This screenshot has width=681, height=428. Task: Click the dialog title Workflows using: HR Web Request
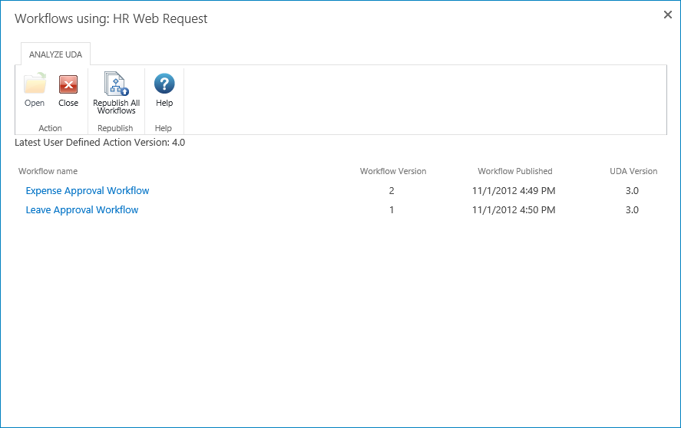111,18
